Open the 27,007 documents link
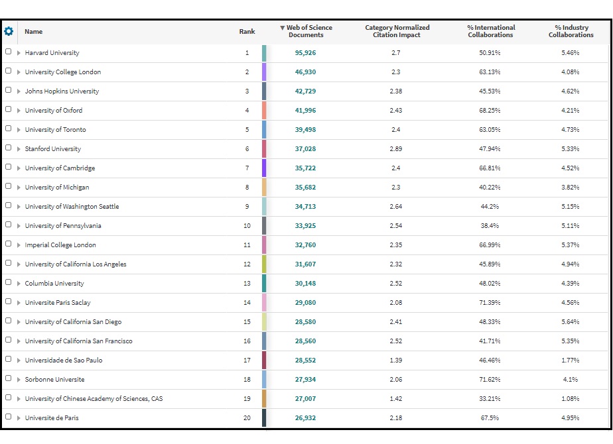Viewport: 613px width, 444px height. pos(305,399)
